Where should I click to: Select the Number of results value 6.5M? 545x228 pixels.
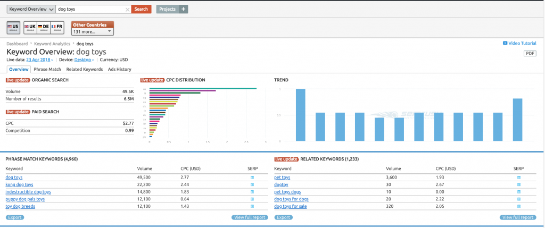(128, 99)
